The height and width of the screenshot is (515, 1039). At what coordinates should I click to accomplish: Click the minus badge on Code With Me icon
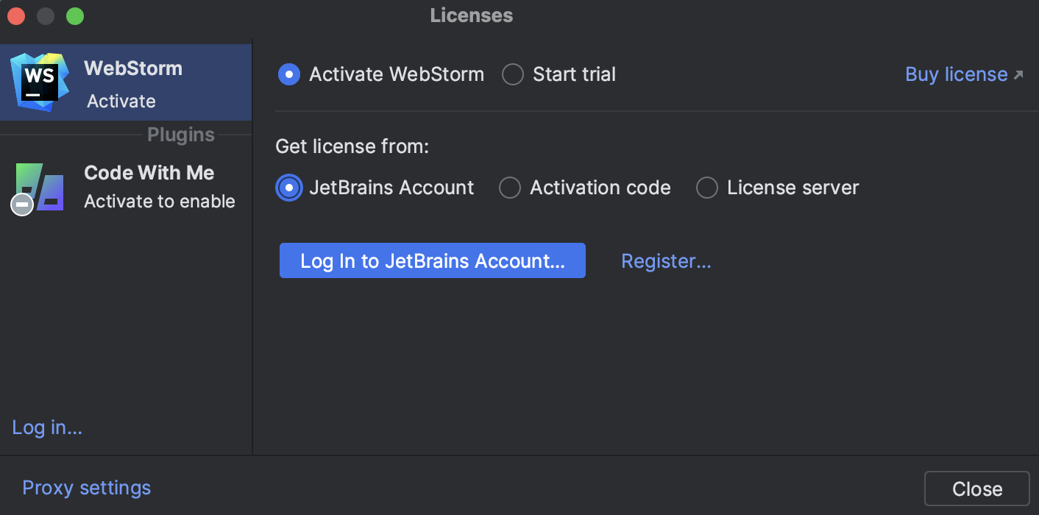point(21,205)
